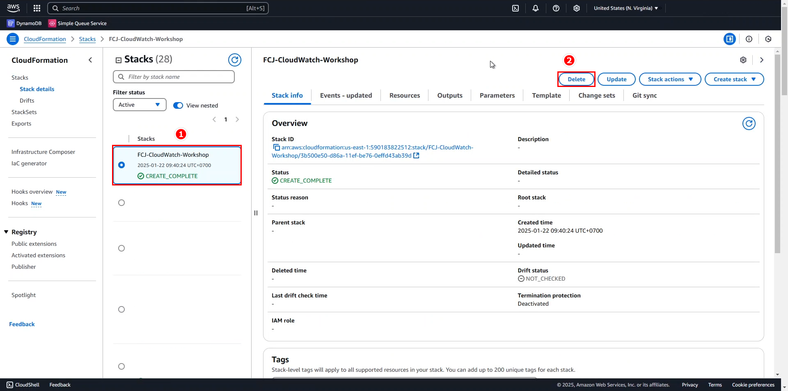
Task: Open Stack ID external link icon
Action: point(416,155)
